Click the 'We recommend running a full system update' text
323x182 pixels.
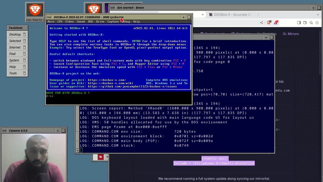tap(214, 179)
